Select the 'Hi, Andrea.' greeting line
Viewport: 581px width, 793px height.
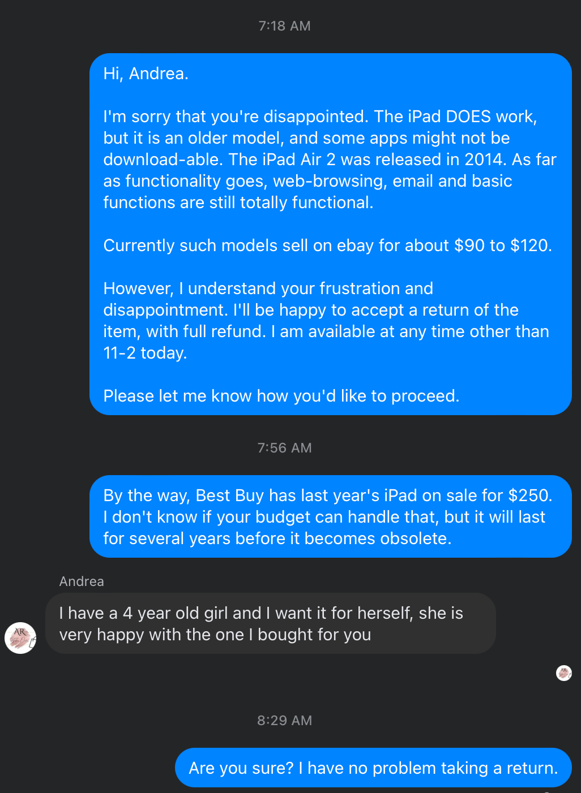click(x=146, y=74)
